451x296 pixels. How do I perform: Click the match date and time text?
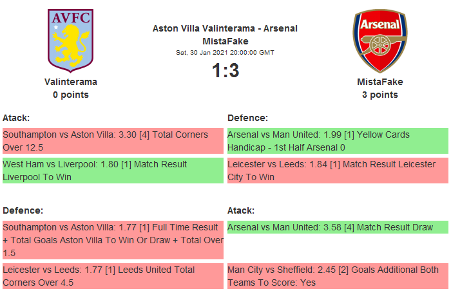pos(225,52)
